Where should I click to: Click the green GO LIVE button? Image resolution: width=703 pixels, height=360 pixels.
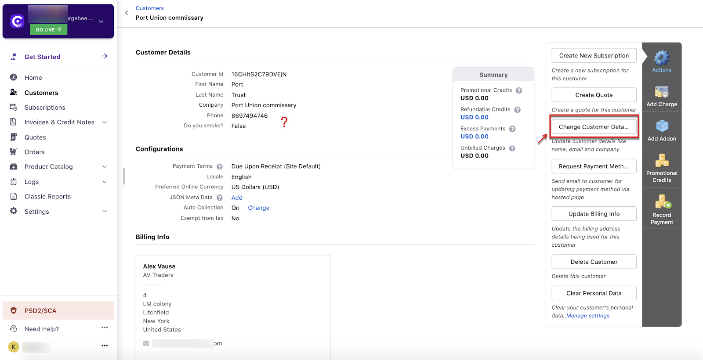(x=48, y=29)
